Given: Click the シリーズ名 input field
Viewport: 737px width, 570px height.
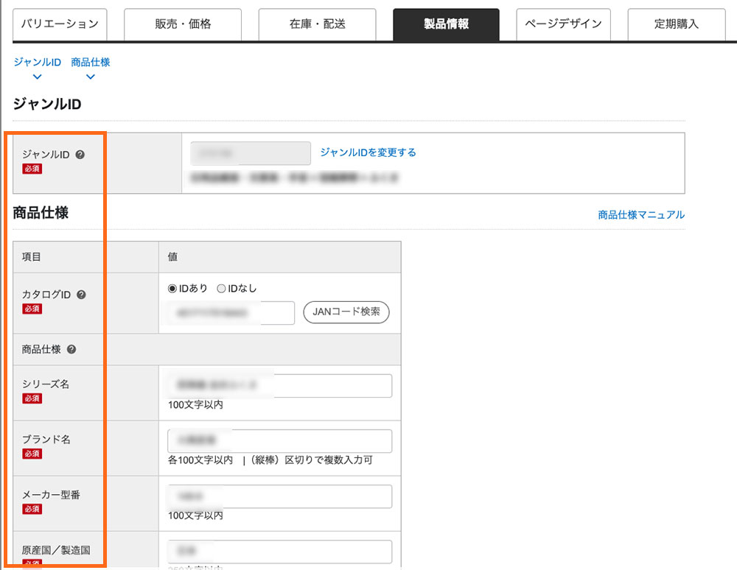Looking at the screenshot, I should pos(280,386).
